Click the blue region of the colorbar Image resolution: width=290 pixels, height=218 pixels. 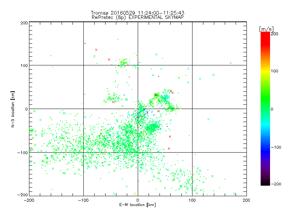tap(265, 151)
